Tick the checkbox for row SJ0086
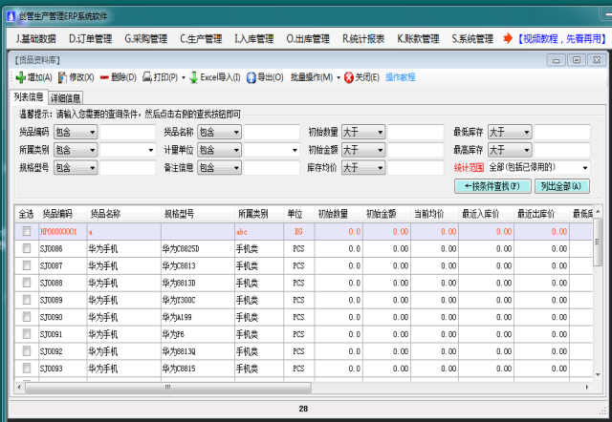 (x=27, y=247)
